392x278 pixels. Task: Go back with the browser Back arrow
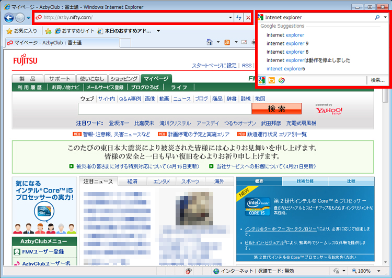point(9,18)
